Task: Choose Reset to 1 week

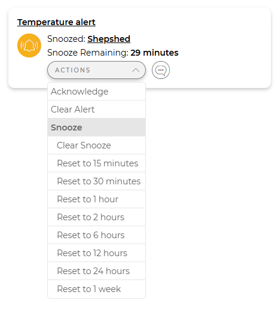Action: point(96,289)
